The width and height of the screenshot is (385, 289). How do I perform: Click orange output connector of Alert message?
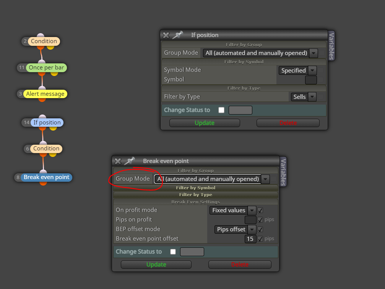tap(42, 100)
